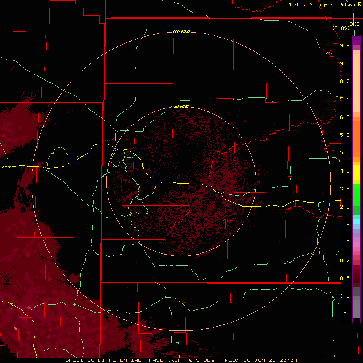Click the 3.4 legend value
The width and height of the screenshot is (363, 363).
tap(345, 189)
